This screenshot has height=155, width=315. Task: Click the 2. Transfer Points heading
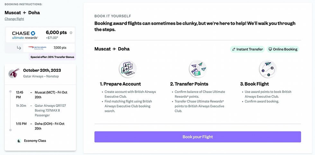[x=189, y=84]
